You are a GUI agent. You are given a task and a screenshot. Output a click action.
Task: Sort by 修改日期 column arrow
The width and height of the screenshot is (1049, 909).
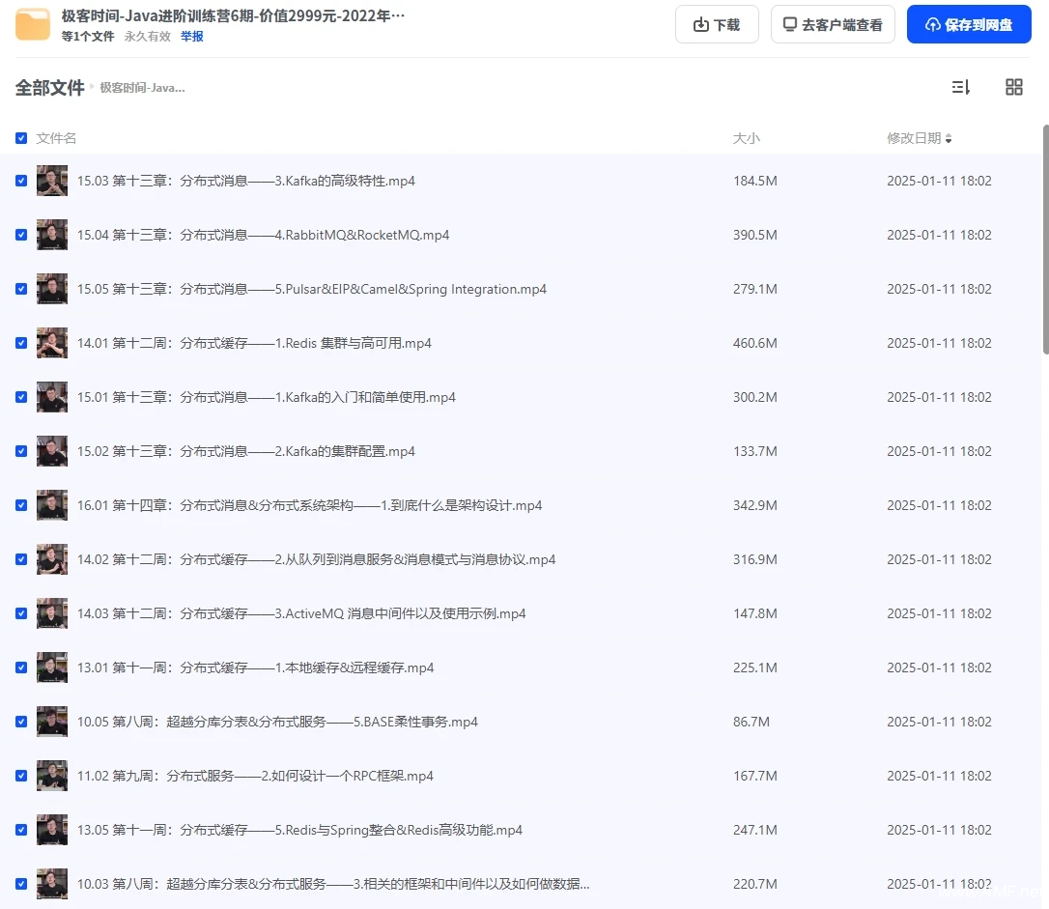pyautogui.click(x=948, y=139)
